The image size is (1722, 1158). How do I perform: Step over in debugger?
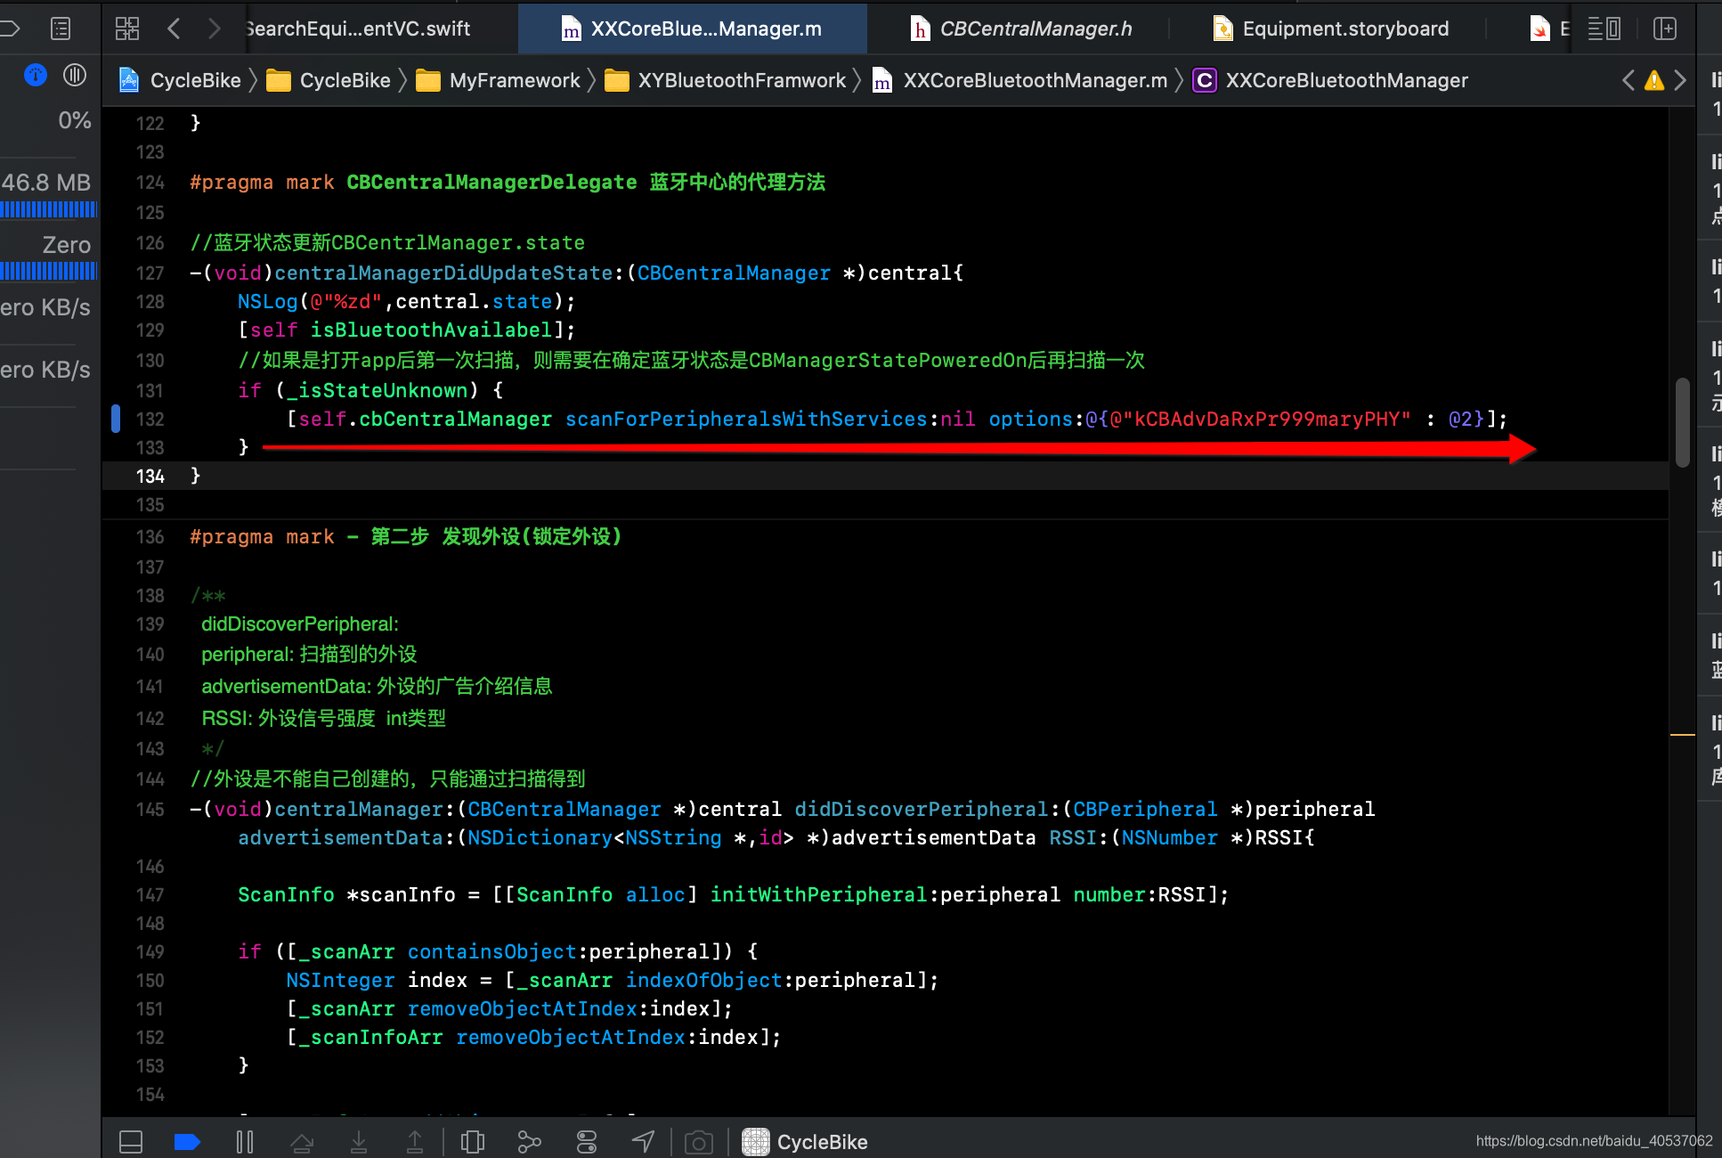[x=302, y=1142]
